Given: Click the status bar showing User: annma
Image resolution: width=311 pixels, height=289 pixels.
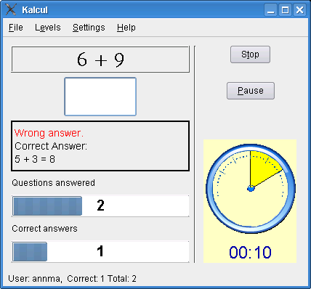Looking at the screenshot, I should pos(72,279).
